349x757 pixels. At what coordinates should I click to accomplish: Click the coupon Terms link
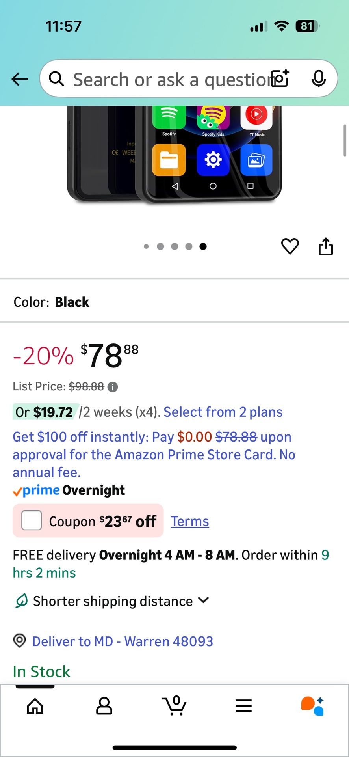(x=190, y=521)
